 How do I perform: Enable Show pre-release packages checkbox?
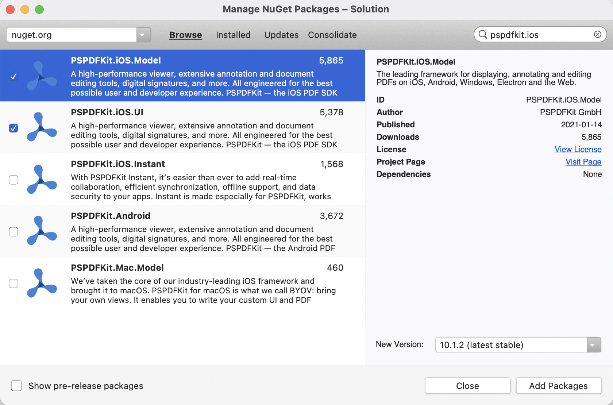[16, 386]
